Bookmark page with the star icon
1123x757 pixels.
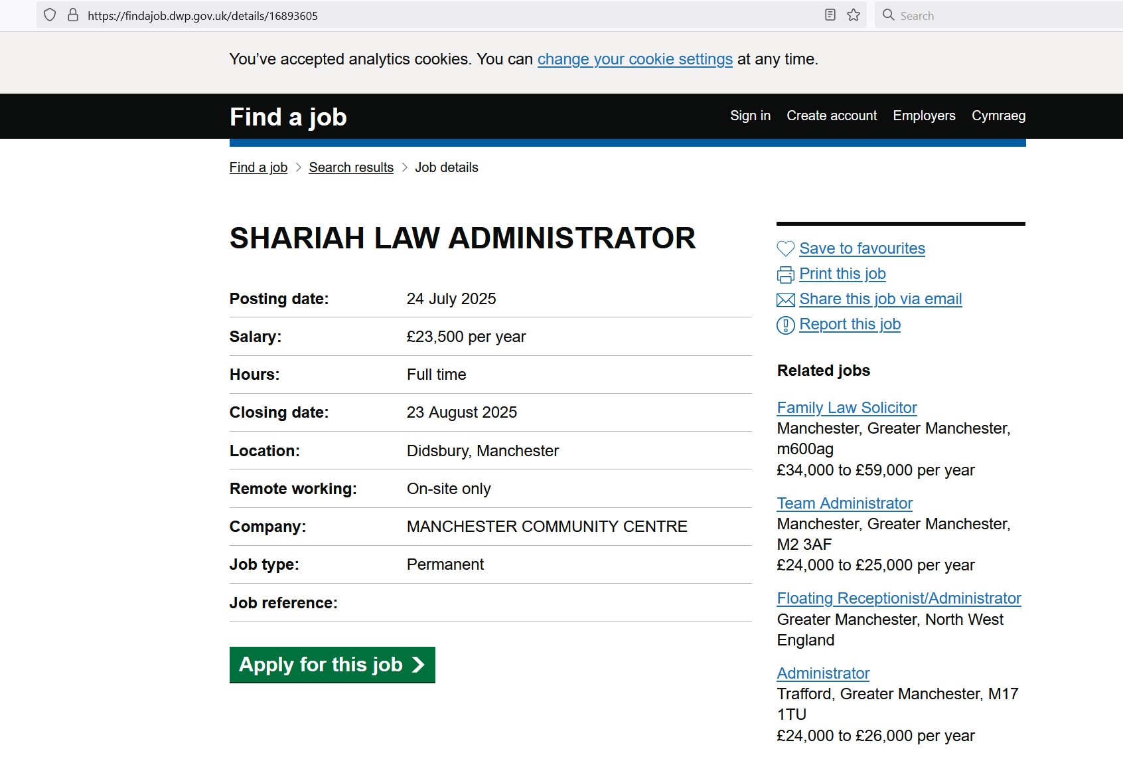click(854, 15)
